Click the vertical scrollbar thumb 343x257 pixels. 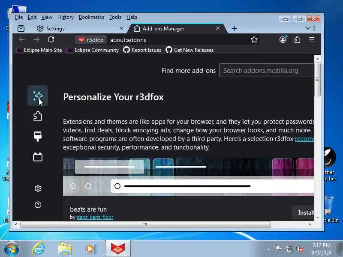point(317,79)
